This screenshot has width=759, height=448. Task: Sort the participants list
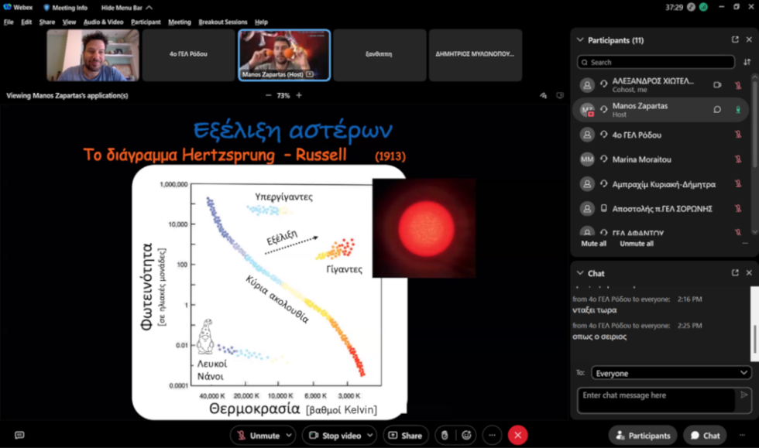pos(747,62)
